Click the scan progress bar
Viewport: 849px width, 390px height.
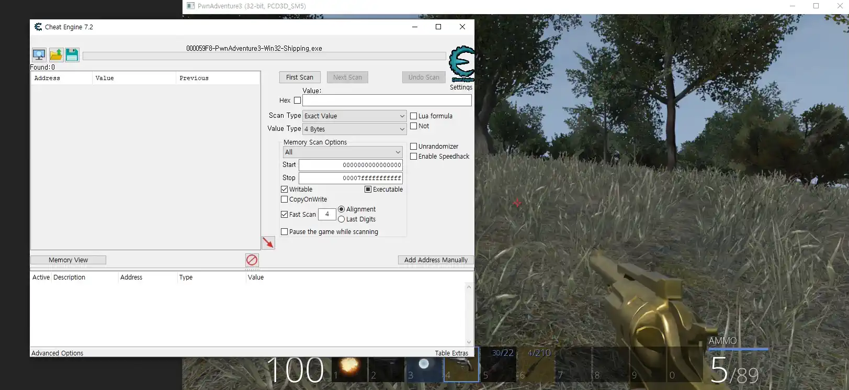click(264, 56)
